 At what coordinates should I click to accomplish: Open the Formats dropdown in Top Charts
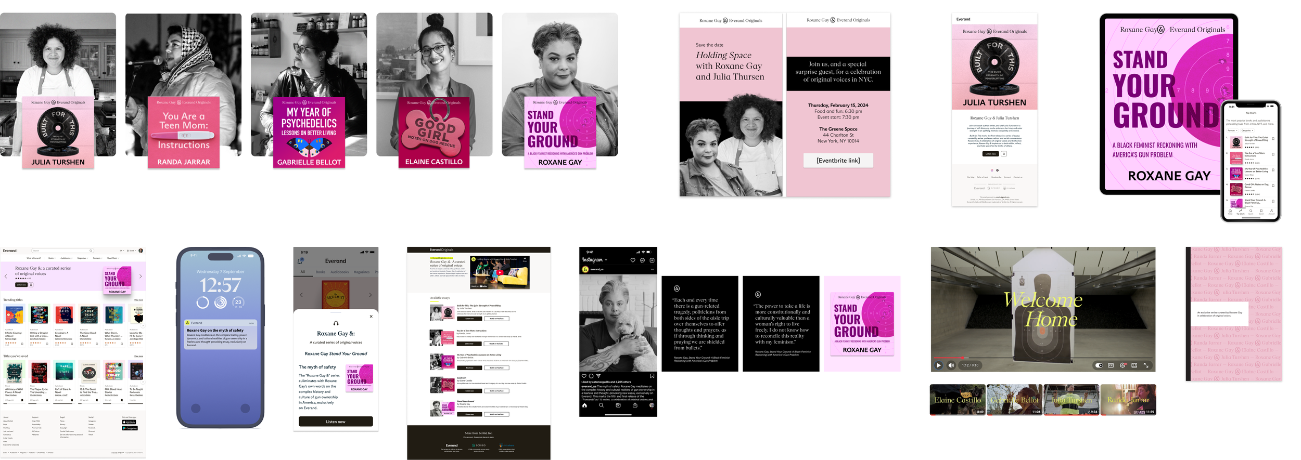point(1232,130)
